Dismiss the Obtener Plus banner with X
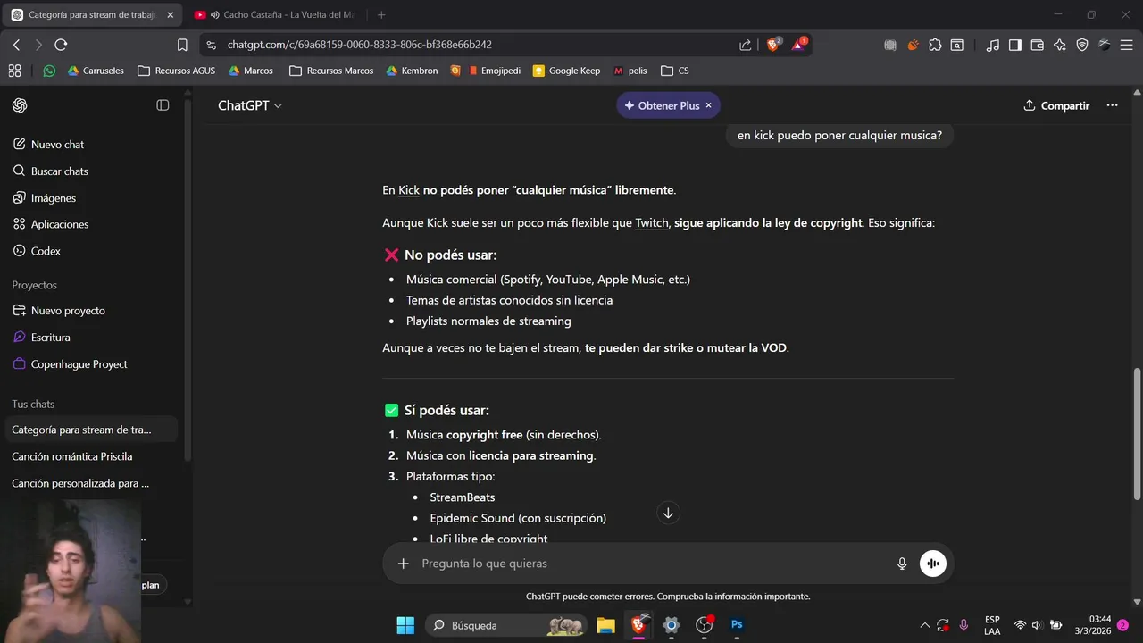This screenshot has width=1143, height=643. [x=709, y=105]
